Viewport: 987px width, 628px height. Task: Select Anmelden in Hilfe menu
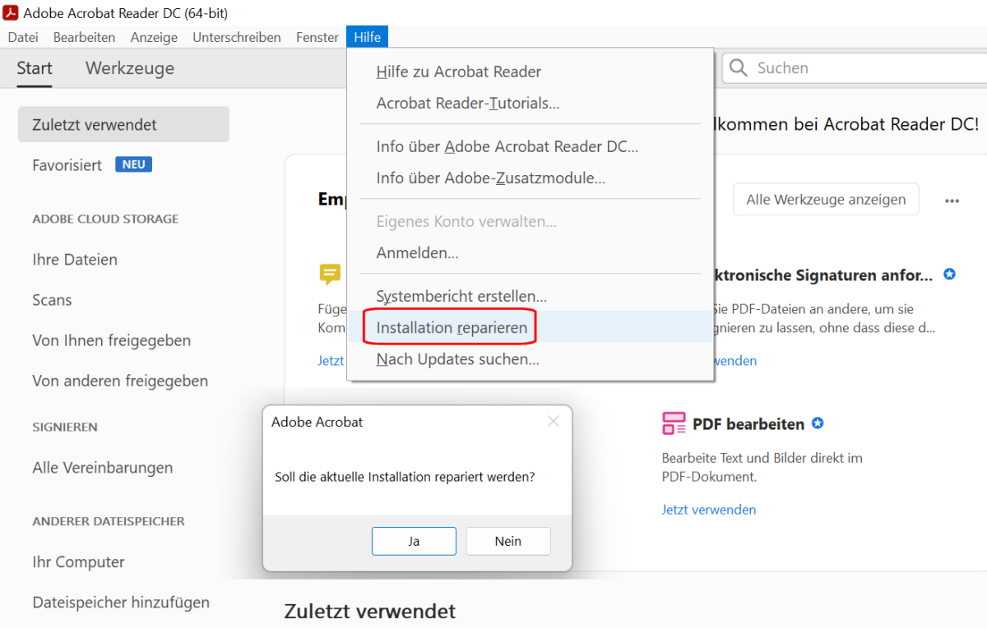pyautogui.click(x=531, y=253)
